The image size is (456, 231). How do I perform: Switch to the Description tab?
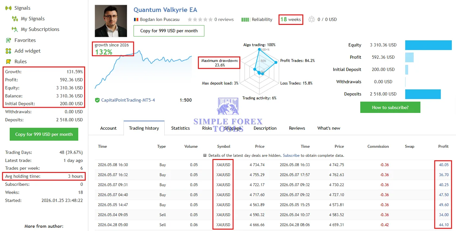(x=265, y=128)
